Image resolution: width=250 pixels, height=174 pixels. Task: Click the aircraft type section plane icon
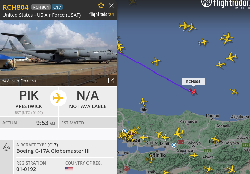(6, 147)
